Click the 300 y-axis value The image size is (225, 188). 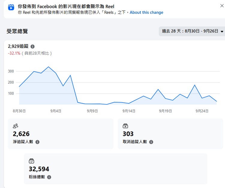[x=11, y=71]
